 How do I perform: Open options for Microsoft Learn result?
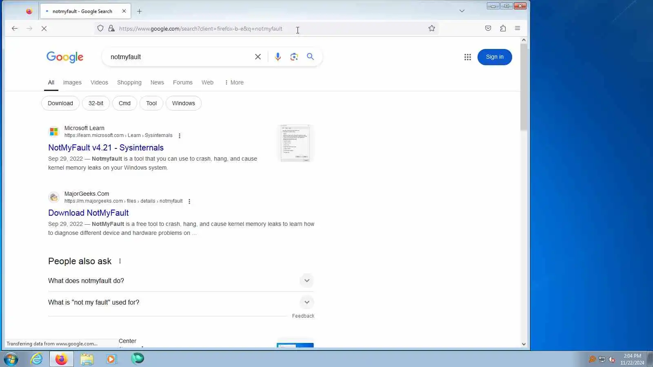tap(180, 136)
